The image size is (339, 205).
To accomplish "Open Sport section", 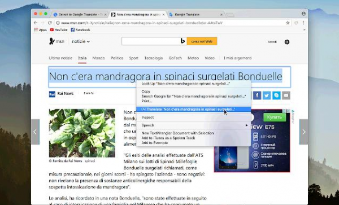I will point(133,58).
